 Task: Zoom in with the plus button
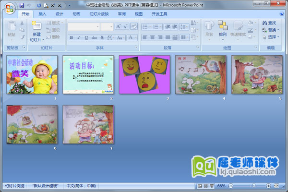268,186
